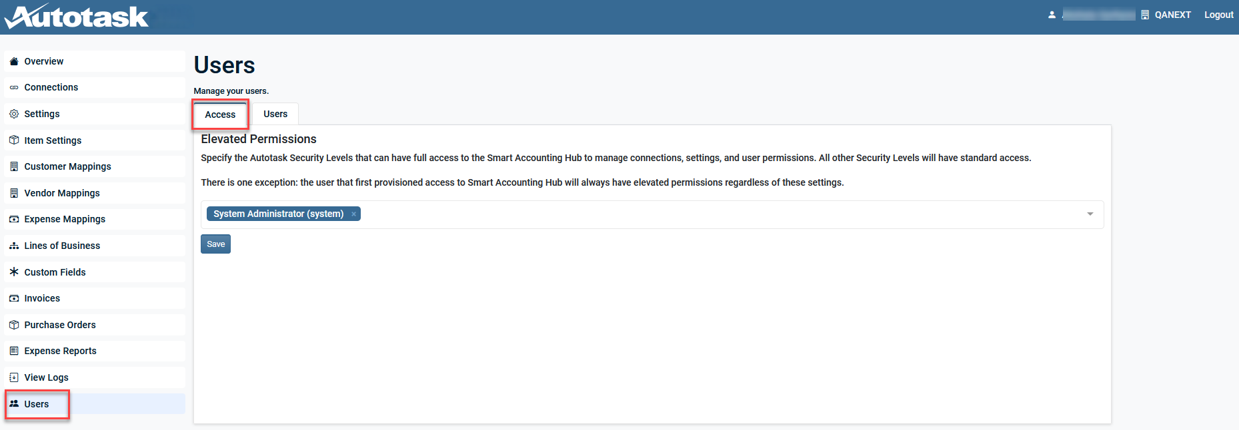Expand the security levels dropdown arrow

click(1090, 214)
